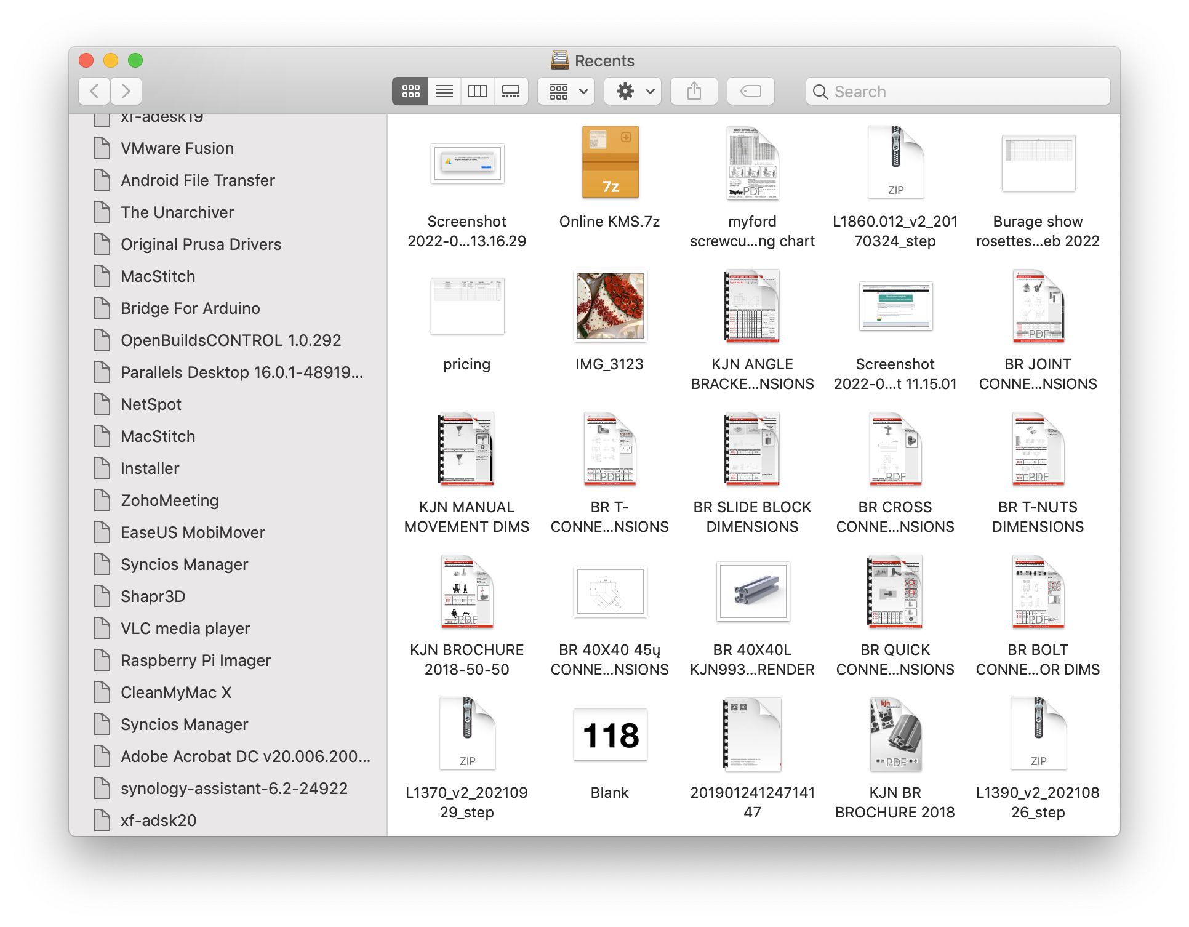Screen dimensions: 1189x927
Task: Click the KJN BR BROCHURE 2018 label
Action: pos(895,802)
